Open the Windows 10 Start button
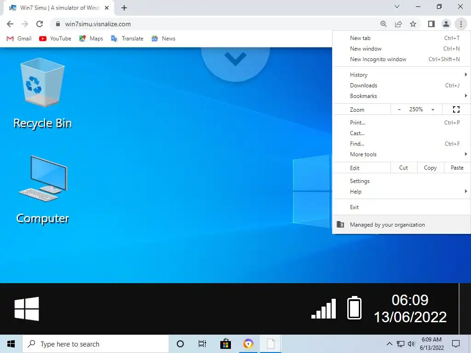Screen dimensions: 471x353 click(11, 344)
